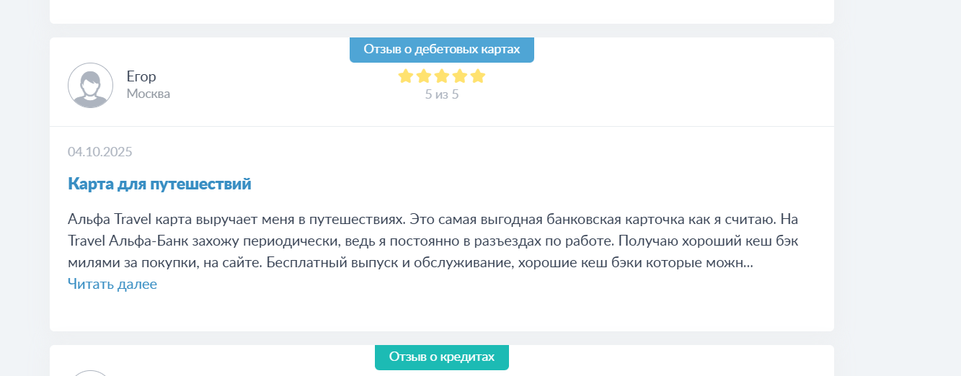Click the city label Москва
The width and height of the screenshot is (961, 376).
click(x=149, y=94)
